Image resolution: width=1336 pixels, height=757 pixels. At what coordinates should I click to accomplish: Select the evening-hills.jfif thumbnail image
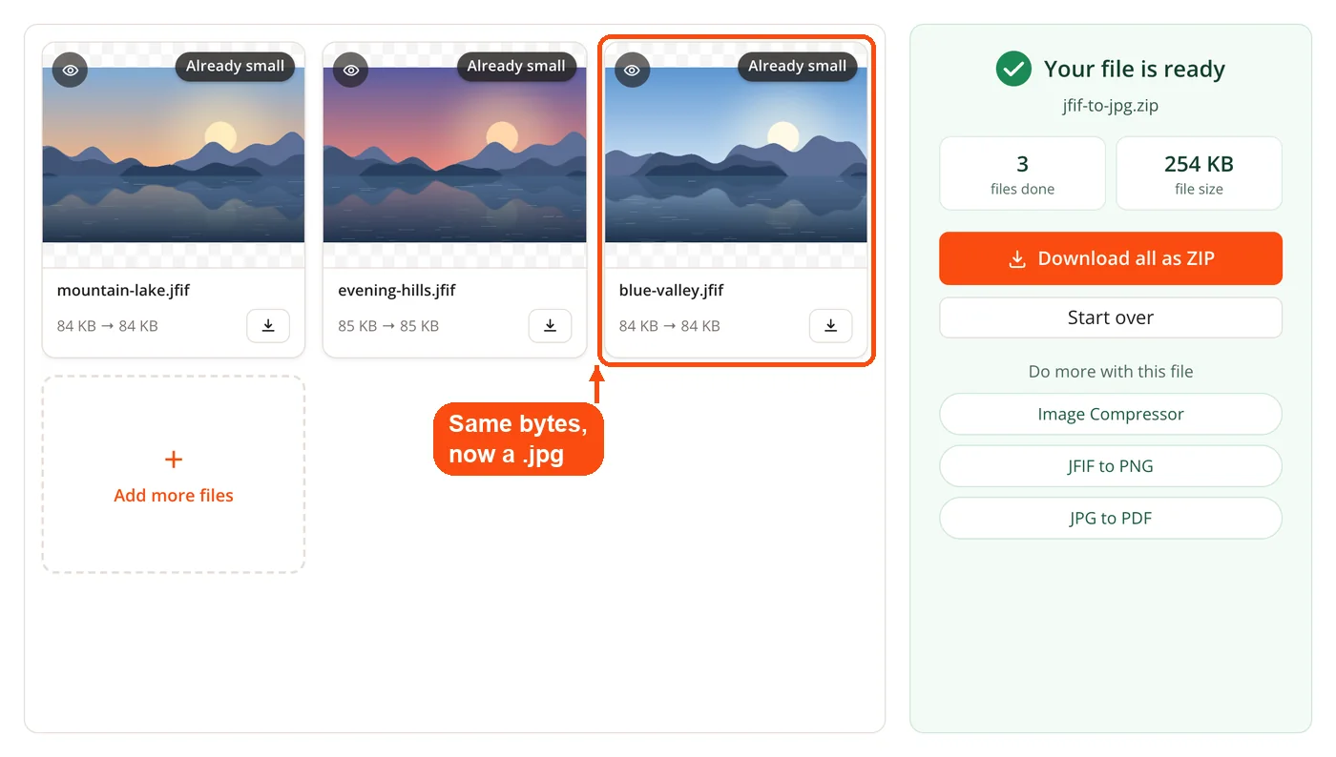click(455, 155)
